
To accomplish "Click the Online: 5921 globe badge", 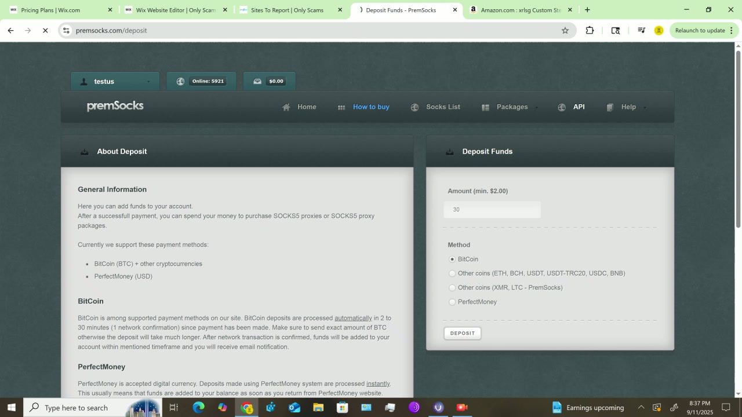I will 201,81.
